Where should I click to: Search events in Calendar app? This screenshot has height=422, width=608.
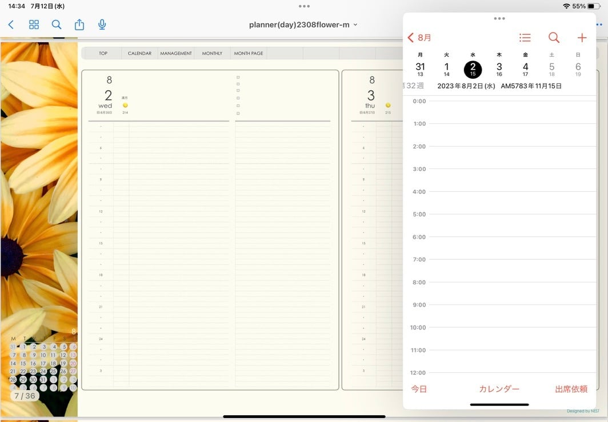tap(554, 38)
